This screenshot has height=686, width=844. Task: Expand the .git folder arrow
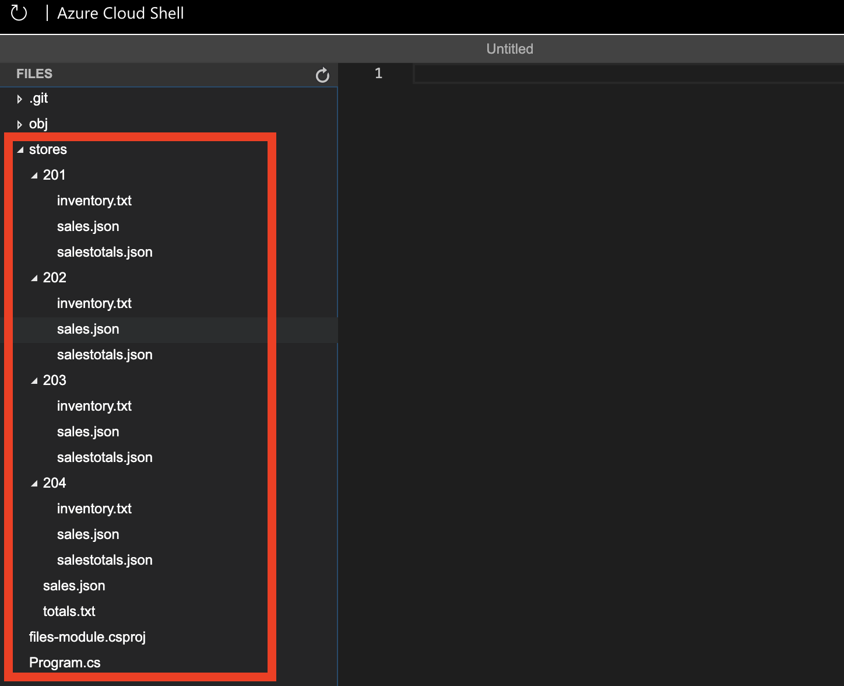(x=20, y=99)
